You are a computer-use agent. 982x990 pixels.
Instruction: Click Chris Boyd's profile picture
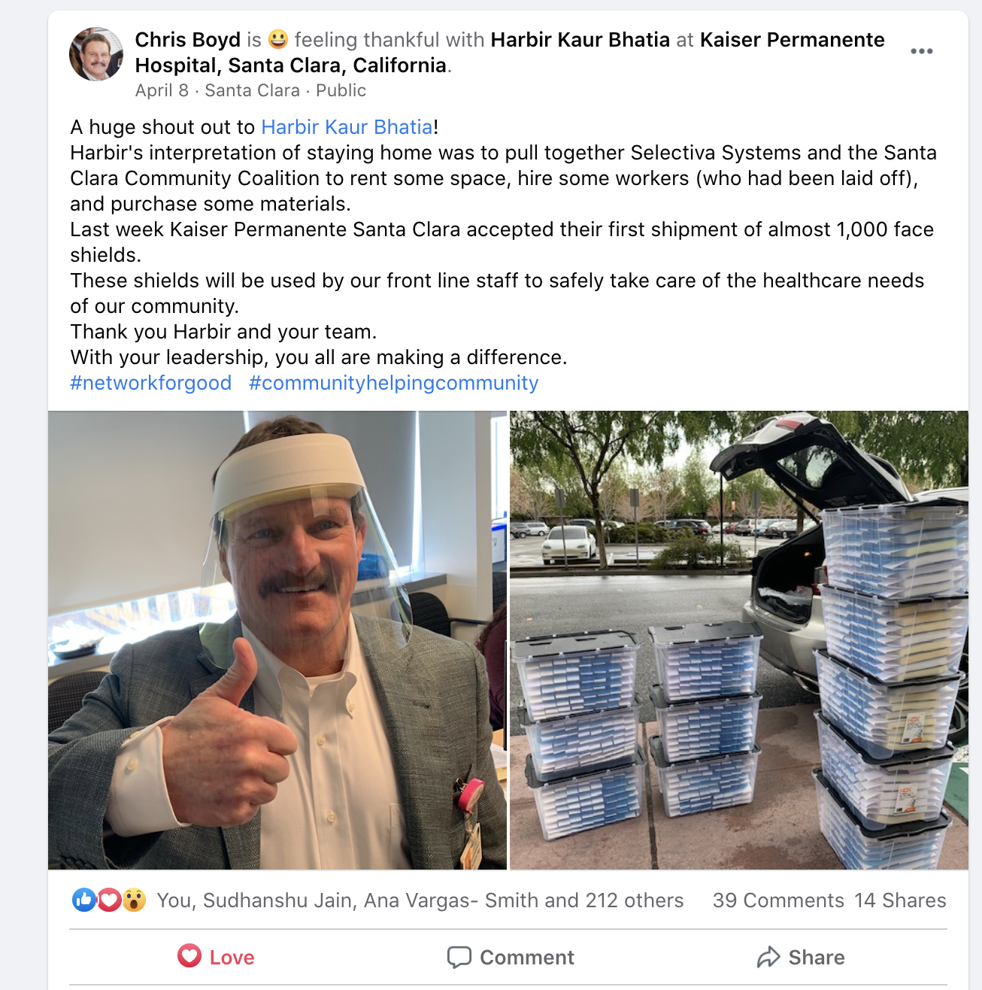(96, 54)
